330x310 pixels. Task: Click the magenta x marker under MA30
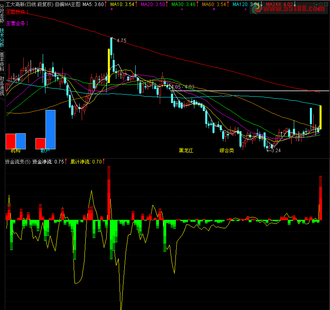182,9
